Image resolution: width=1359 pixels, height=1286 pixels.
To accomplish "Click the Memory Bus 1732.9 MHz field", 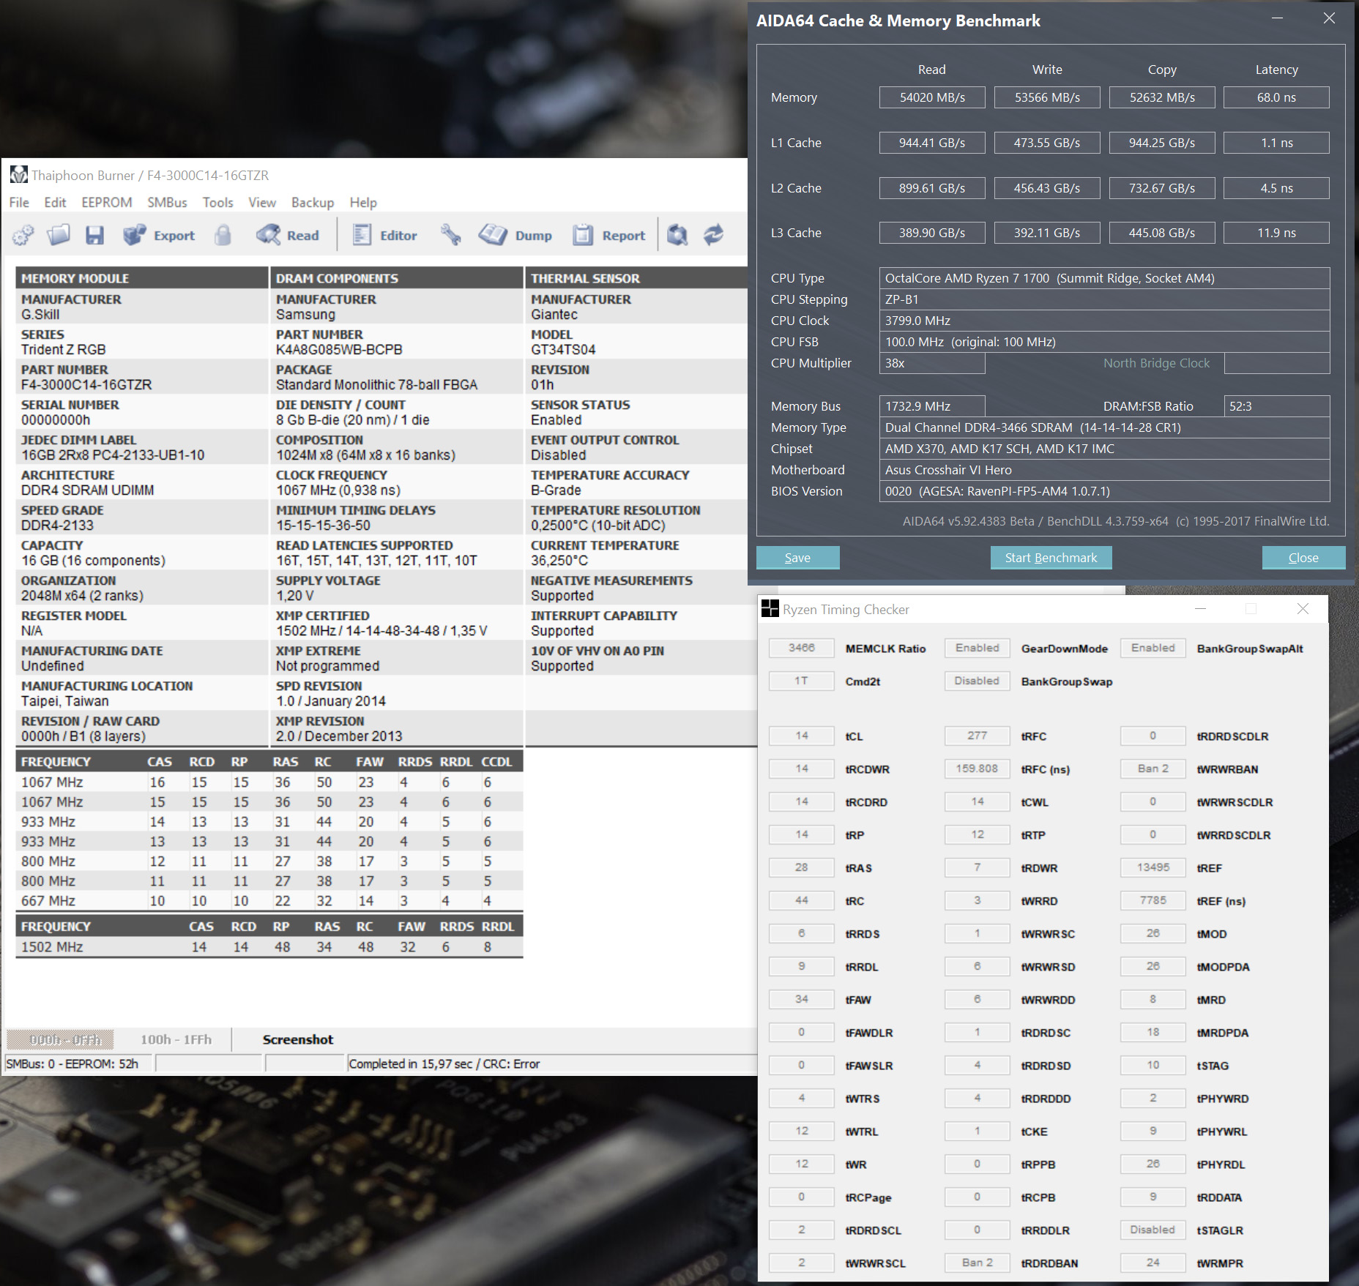I will coord(932,406).
